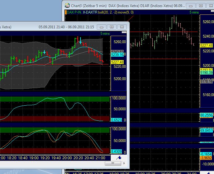Select the lower red horizontal line in Chart3
The height and width of the screenshot is (174, 214).
pos(164,59)
